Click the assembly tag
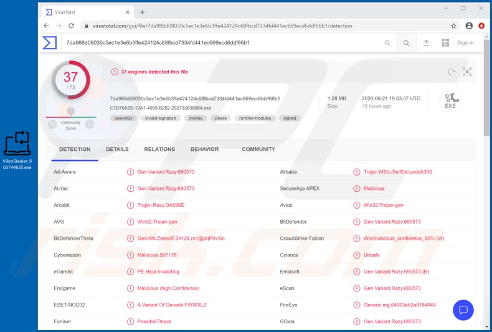492x332 pixels. tap(124, 118)
